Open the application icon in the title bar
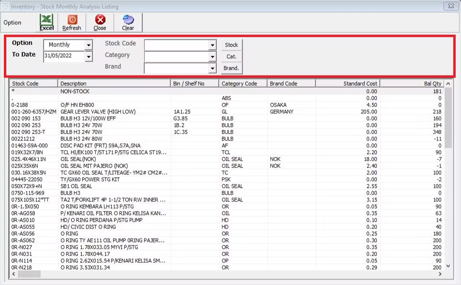 pos(5,6)
